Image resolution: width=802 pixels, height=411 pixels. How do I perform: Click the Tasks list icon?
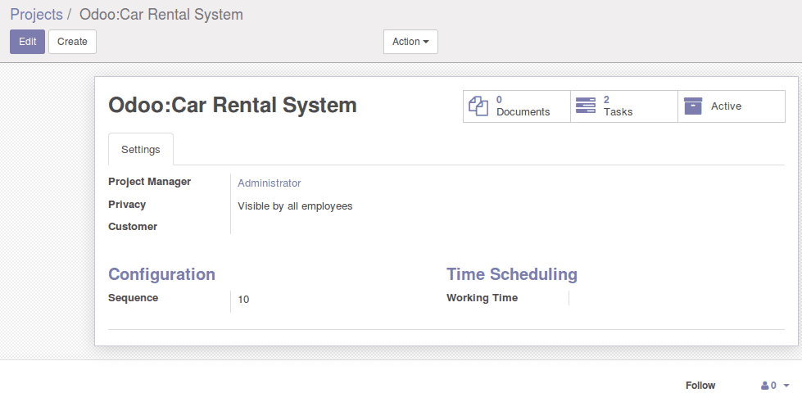(585, 106)
